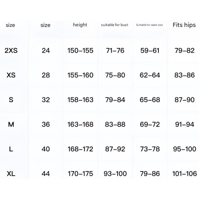Click hips range 101–106 cell
Viewport: 199px width, 199px height.
pyautogui.click(x=184, y=173)
